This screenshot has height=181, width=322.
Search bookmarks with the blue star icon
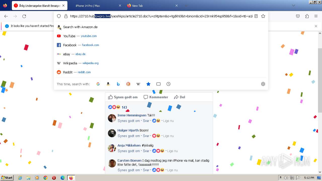pos(148,84)
